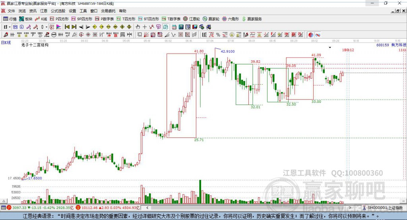The width and height of the screenshot is (407, 220).
Task: Click the flag chart icon
Action: click(x=59, y=27)
